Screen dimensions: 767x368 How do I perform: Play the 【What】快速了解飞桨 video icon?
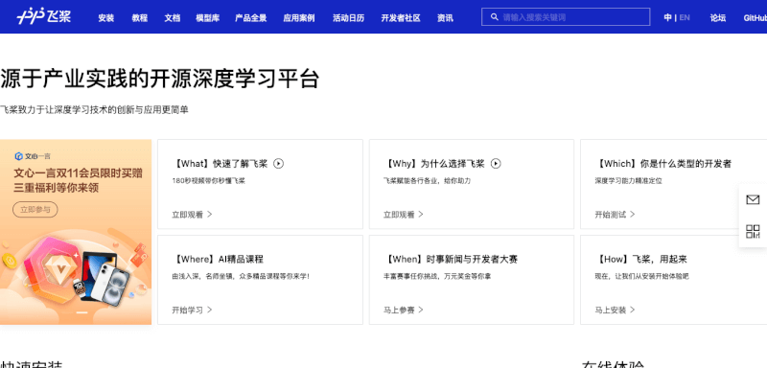278,164
